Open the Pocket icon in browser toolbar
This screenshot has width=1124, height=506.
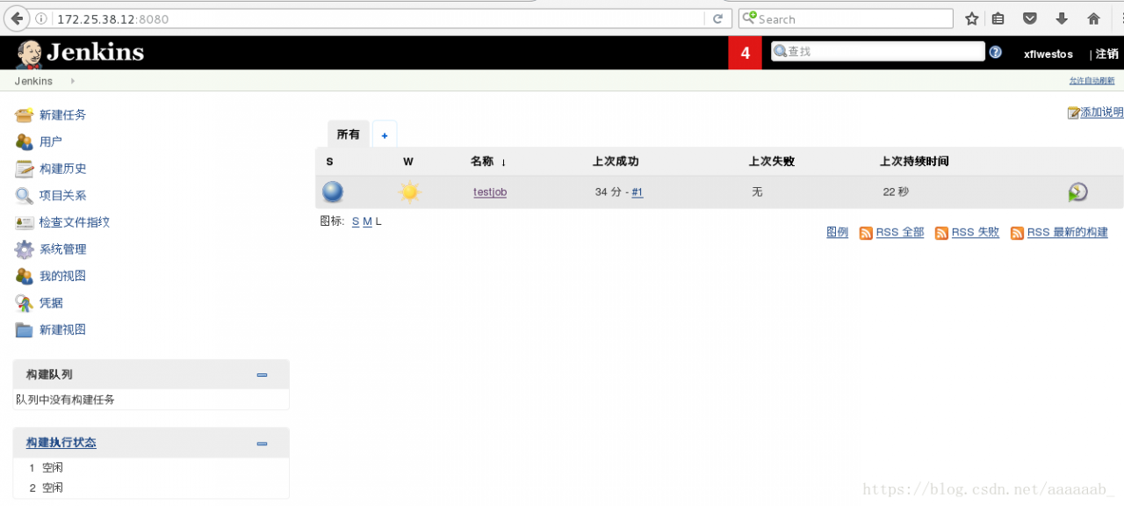1030,18
